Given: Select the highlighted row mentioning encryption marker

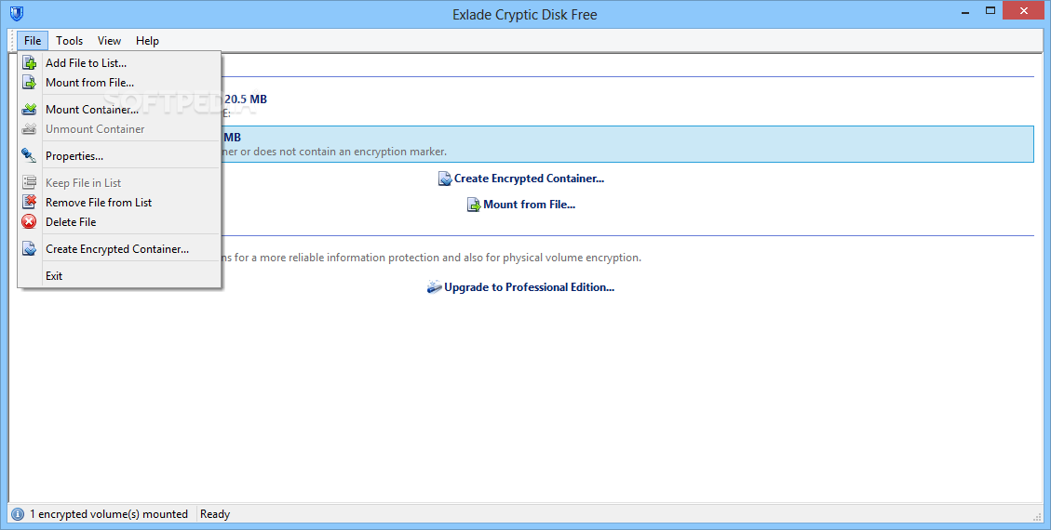Looking at the screenshot, I should coord(627,144).
